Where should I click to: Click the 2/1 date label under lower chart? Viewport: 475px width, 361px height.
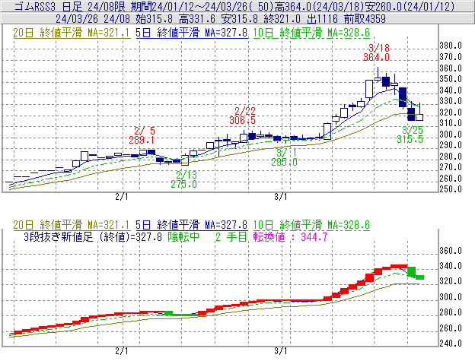point(122,351)
